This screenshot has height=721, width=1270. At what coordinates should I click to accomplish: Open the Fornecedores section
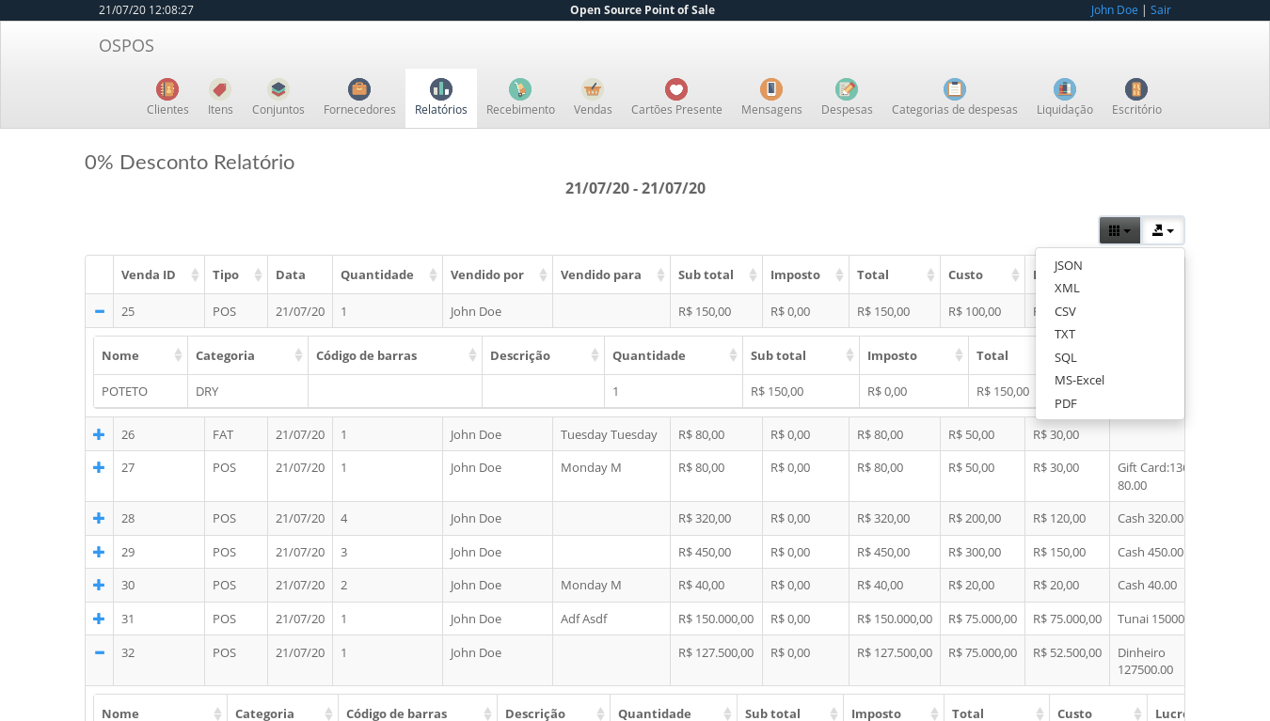coord(359,97)
